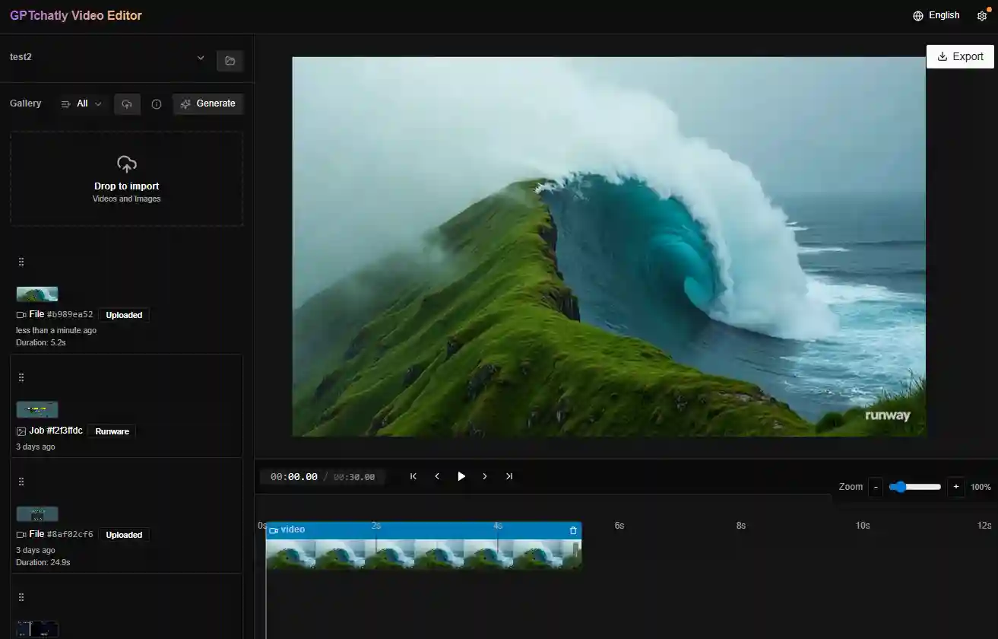Select the Upload icon in the Gallery toolbar

(x=127, y=103)
